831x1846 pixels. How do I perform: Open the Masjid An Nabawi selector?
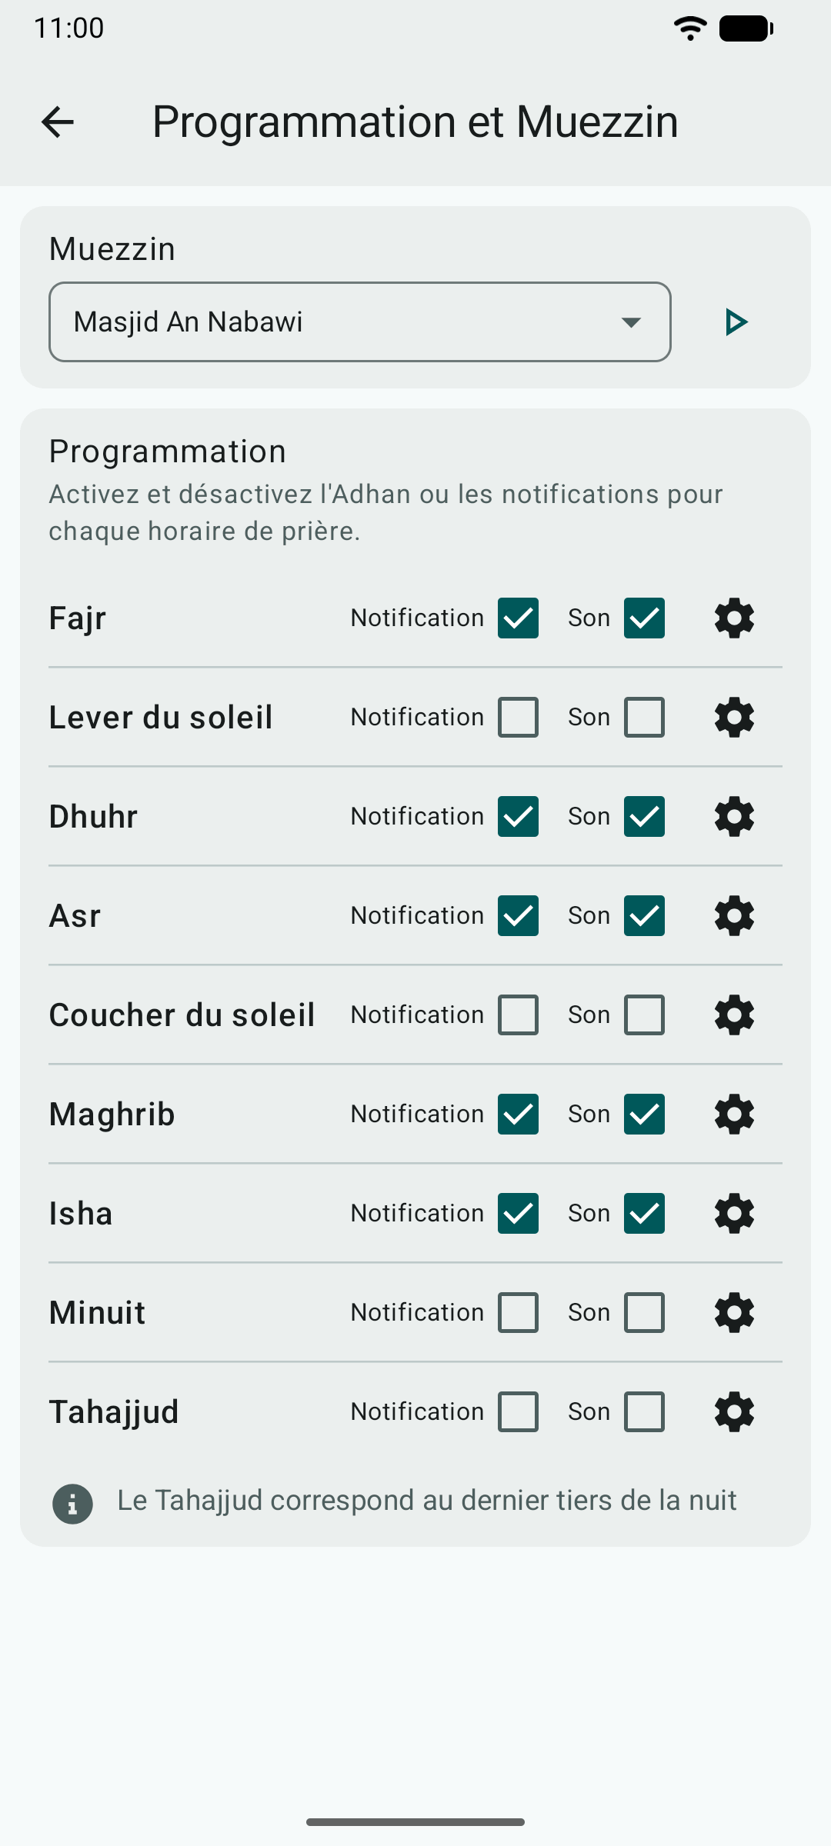pos(360,322)
